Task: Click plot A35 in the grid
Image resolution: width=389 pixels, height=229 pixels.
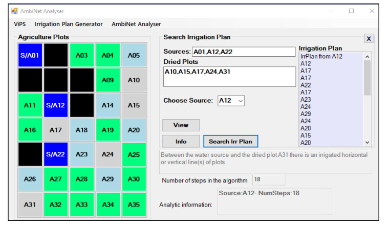Action: (134, 204)
